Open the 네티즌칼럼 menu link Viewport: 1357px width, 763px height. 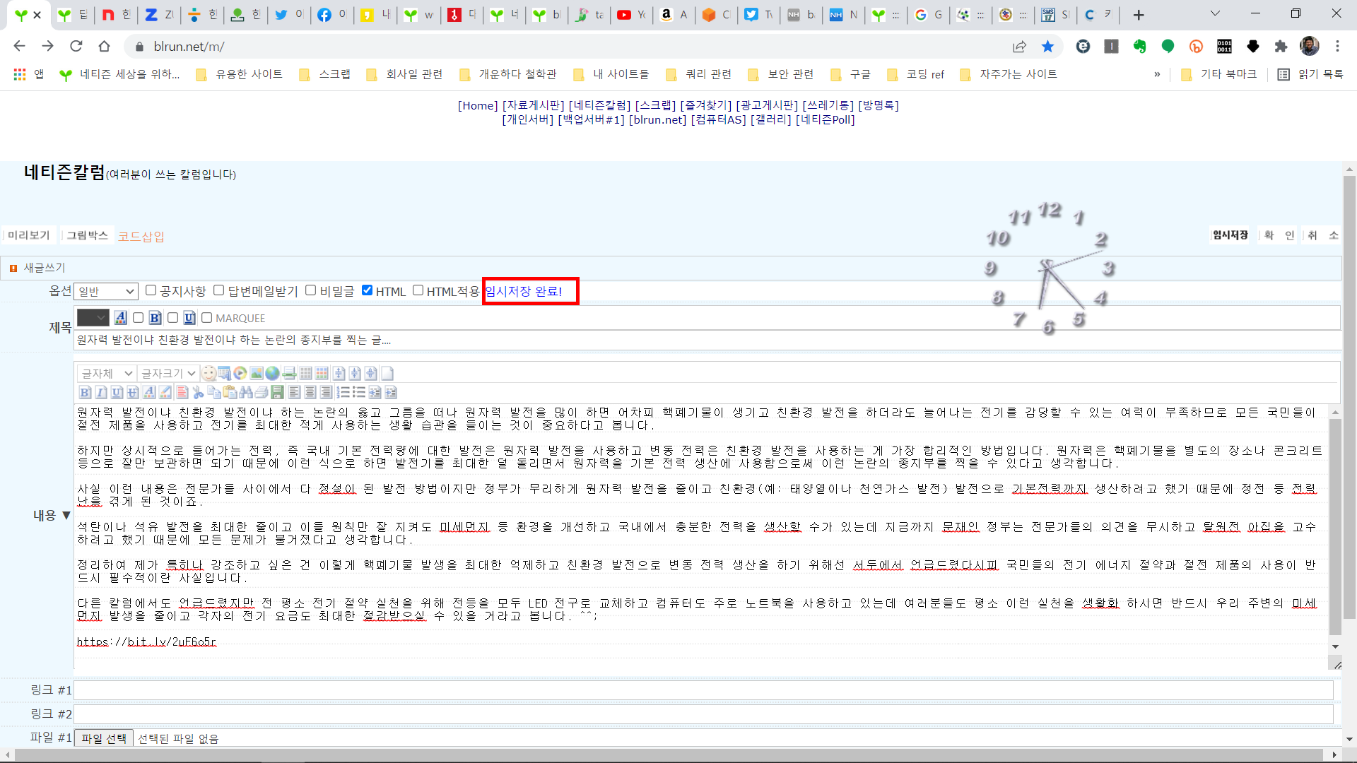(599, 105)
